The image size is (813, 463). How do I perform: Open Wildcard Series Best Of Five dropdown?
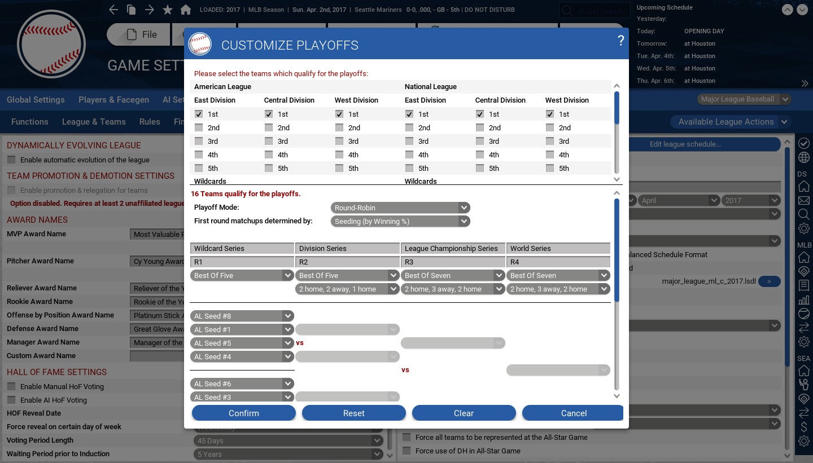pyautogui.click(x=242, y=275)
